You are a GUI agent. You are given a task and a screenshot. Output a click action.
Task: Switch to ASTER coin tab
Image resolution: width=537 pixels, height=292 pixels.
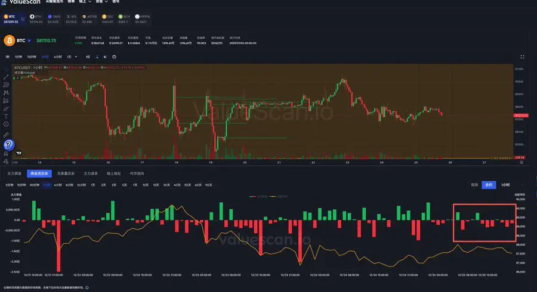89,19
